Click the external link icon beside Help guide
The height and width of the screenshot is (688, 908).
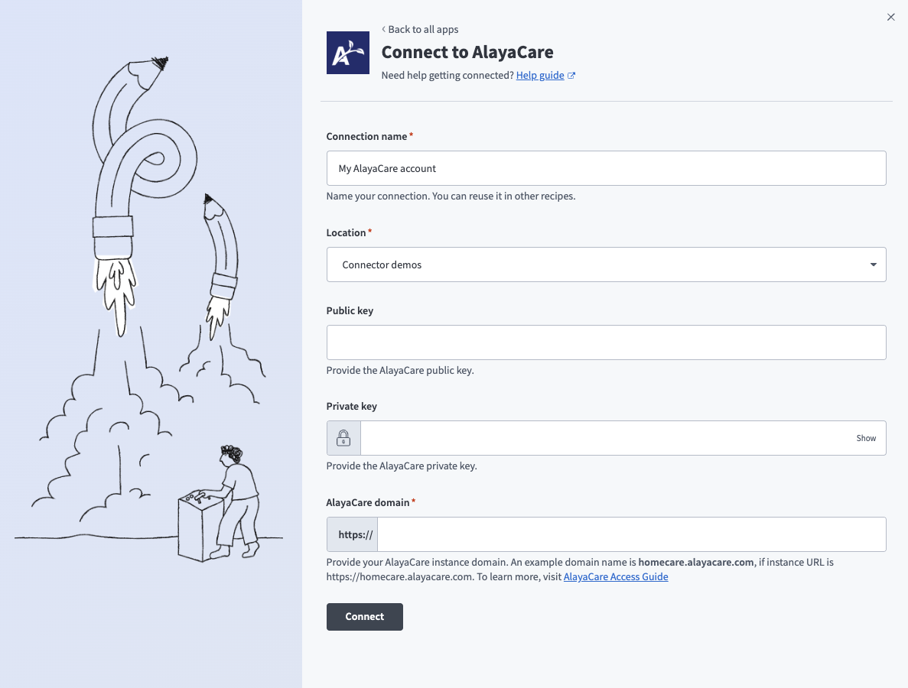[571, 76]
